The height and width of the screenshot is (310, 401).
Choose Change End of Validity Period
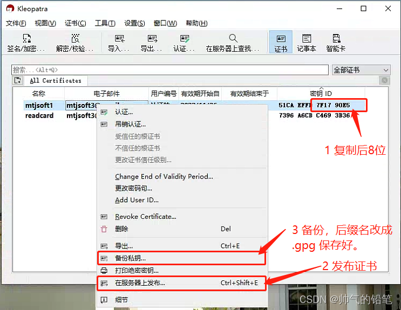click(x=182, y=177)
